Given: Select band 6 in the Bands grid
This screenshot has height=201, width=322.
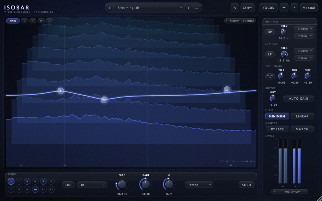Looking at the screenshot, I should click(51, 181).
